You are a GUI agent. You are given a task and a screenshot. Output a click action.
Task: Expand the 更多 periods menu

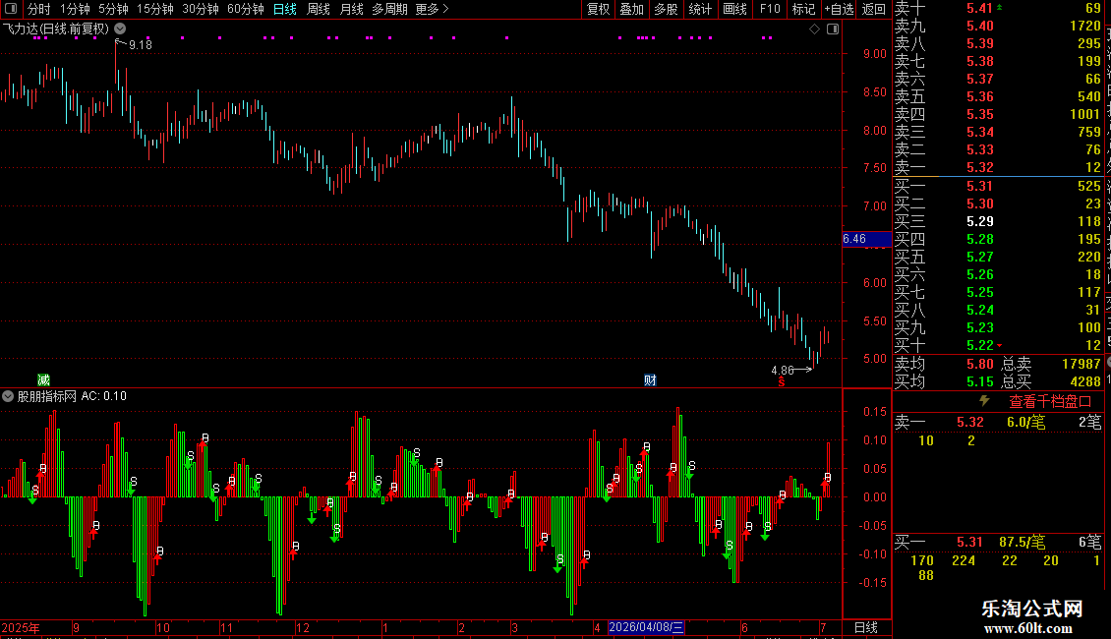[432, 9]
